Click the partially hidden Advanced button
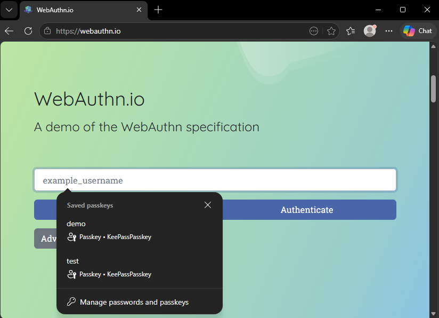 (x=45, y=238)
